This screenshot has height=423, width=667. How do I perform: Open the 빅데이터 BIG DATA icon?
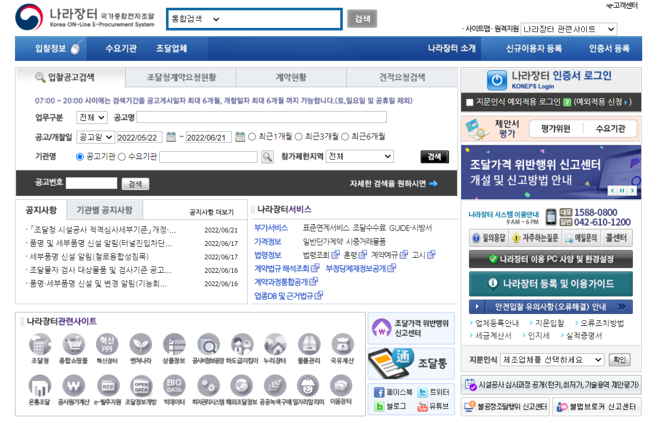174,385
